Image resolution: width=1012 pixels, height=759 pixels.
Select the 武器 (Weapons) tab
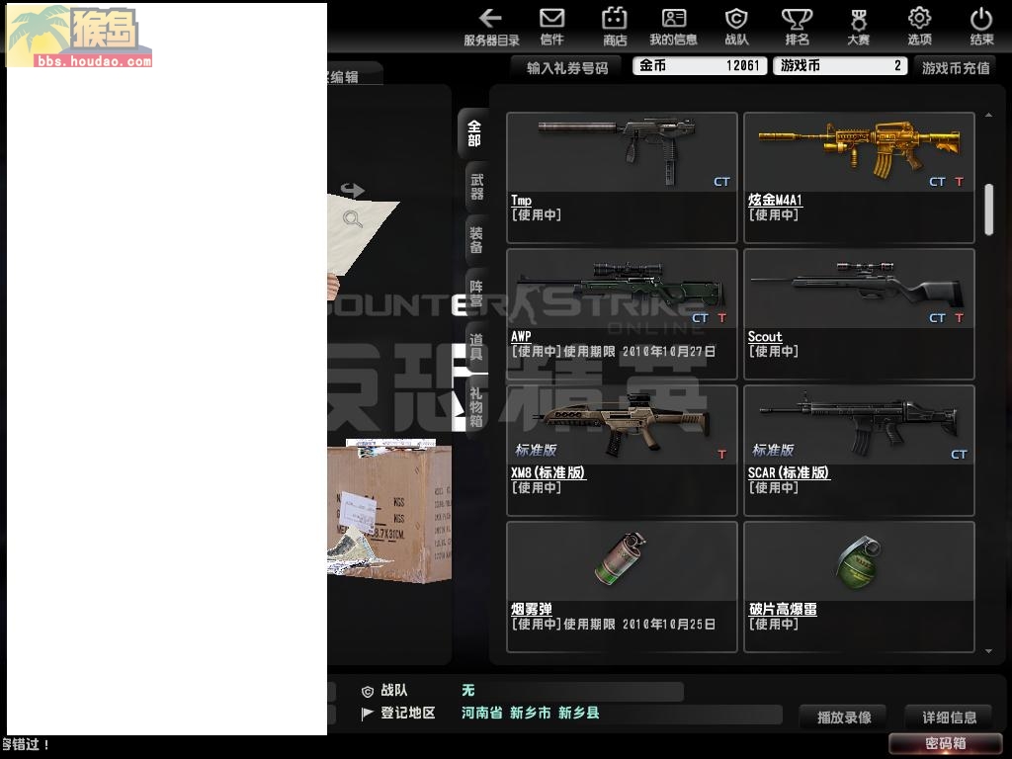[476, 187]
